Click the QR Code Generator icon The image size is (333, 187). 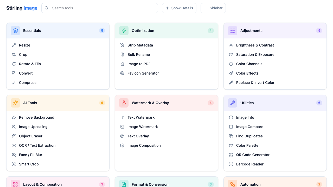pos(231,155)
